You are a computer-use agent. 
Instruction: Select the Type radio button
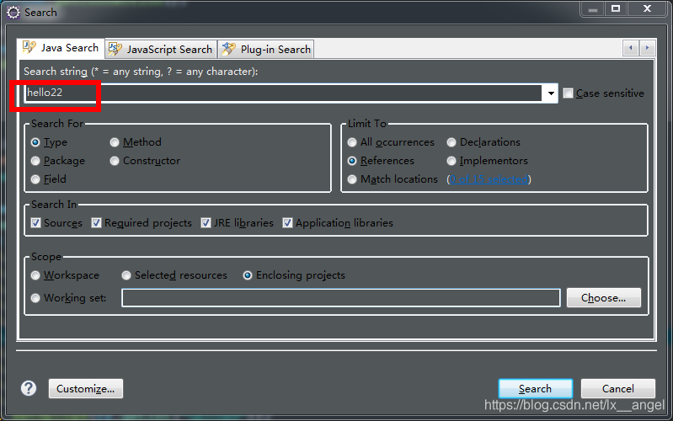(35, 142)
